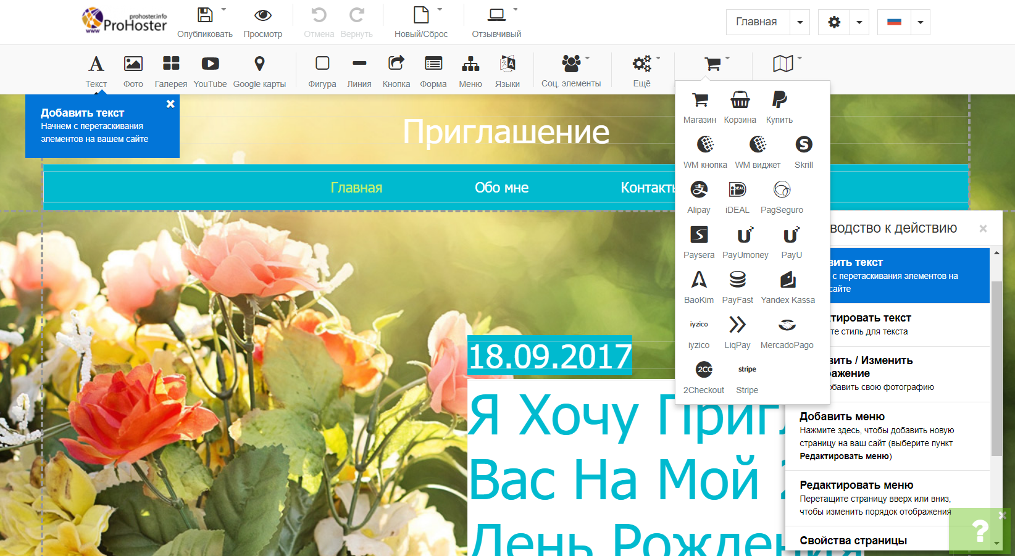
Task: Open the language flag dropdown
Action: (x=920, y=23)
